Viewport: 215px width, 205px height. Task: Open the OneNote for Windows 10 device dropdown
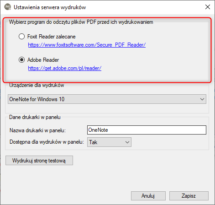point(107,99)
